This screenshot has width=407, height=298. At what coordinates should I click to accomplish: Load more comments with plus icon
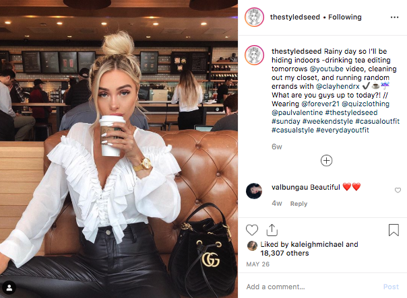point(326,160)
